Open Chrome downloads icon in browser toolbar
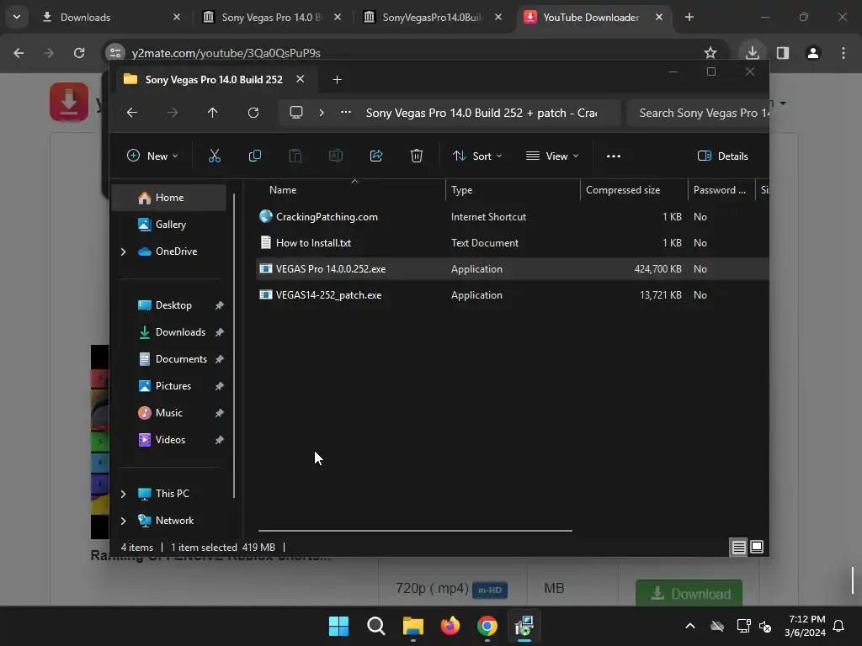862x646 pixels. point(752,53)
